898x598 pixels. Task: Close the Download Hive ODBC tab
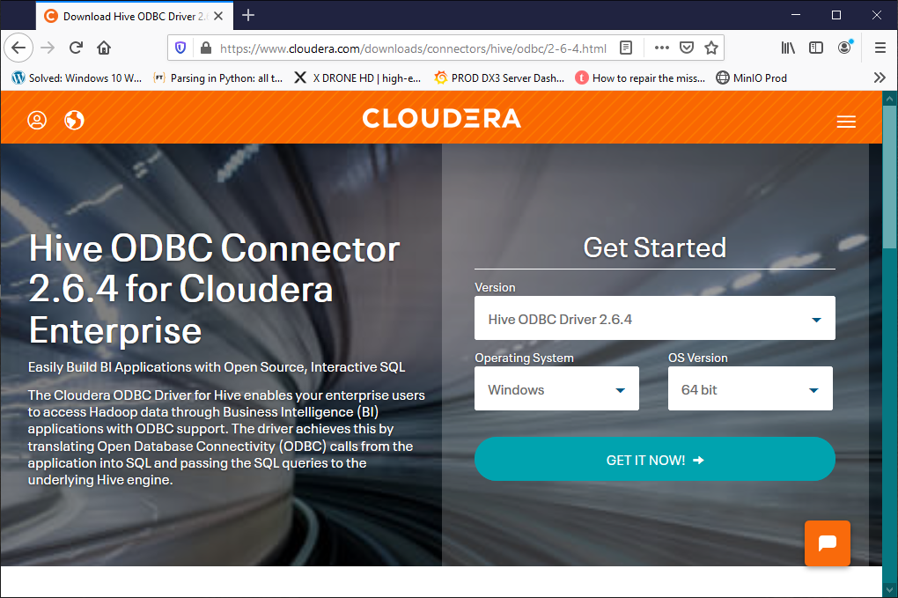(x=218, y=16)
